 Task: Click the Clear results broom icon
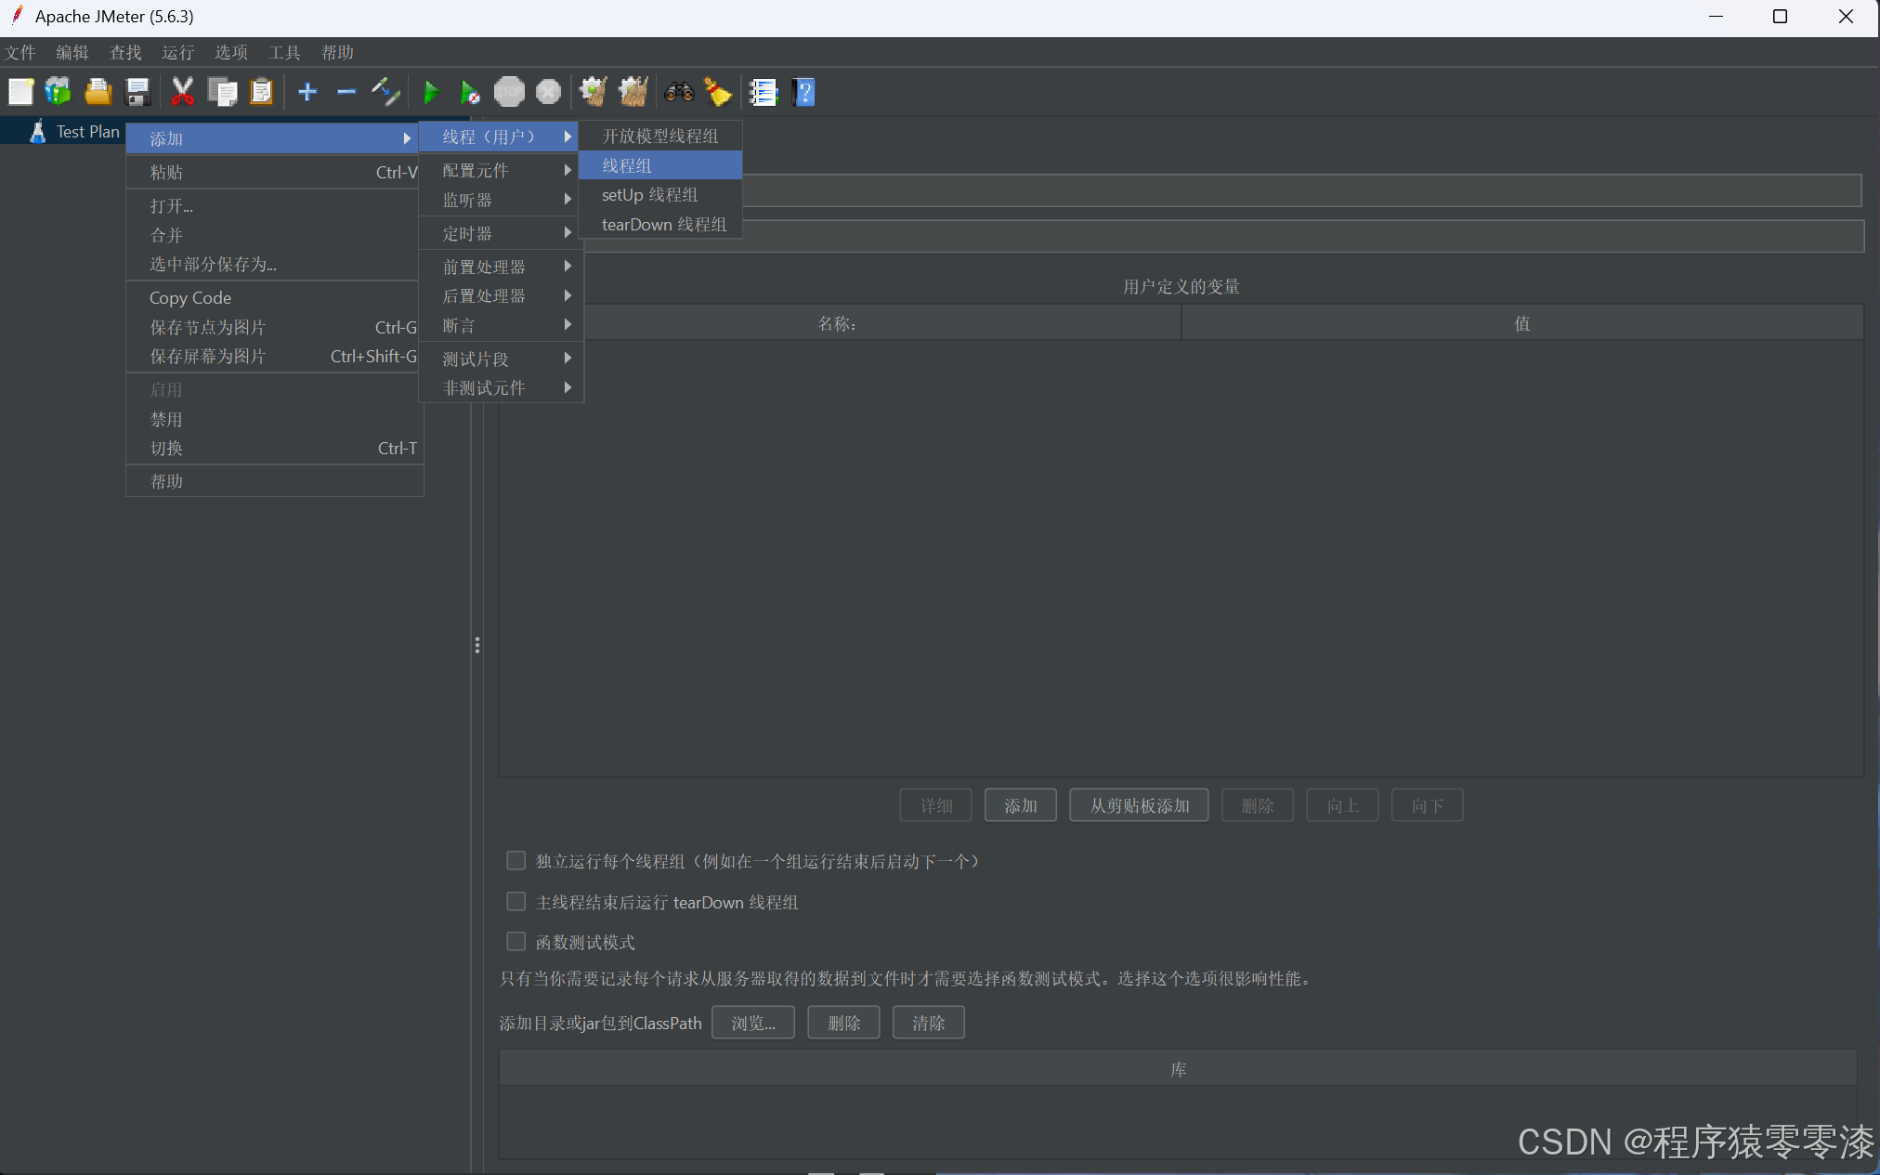[594, 91]
